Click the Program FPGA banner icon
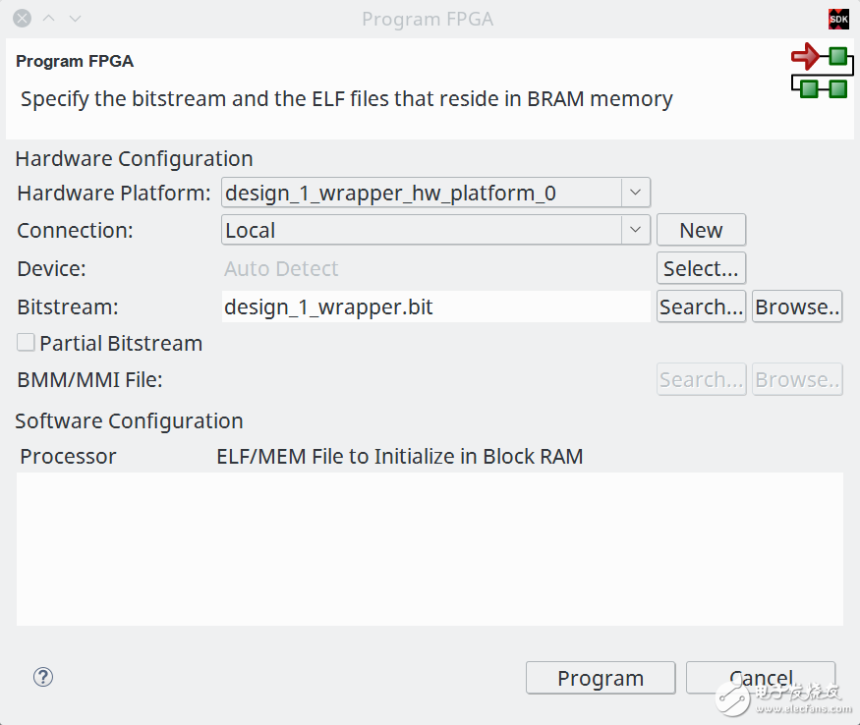This screenshot has width=860, height=725. [820, 72]
